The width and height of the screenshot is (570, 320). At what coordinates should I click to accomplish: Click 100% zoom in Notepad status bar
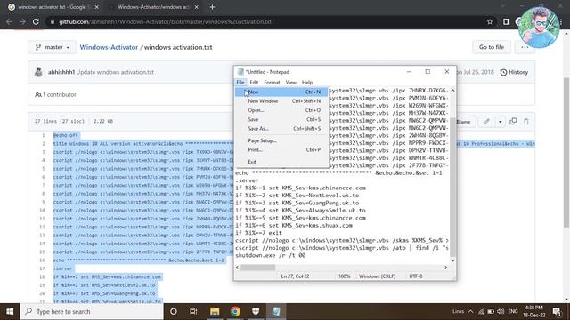coord(345,276)
